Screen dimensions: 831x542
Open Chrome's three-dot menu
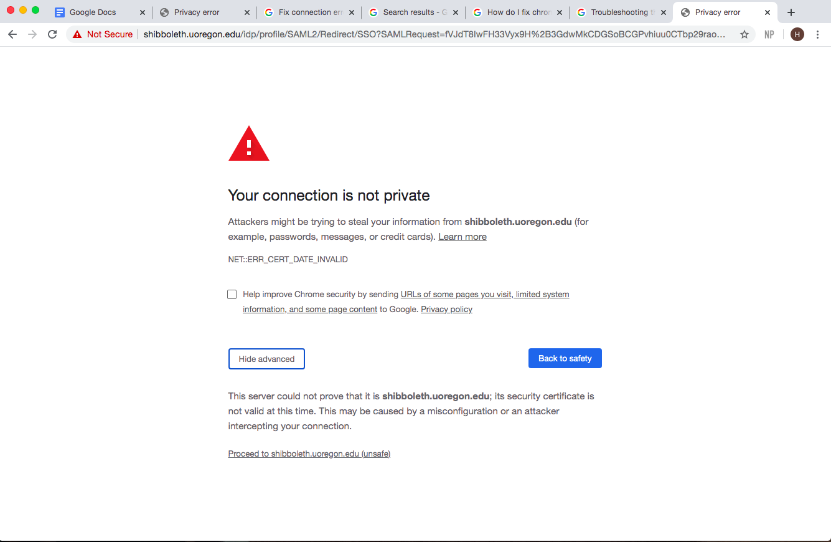pos(818,34)
